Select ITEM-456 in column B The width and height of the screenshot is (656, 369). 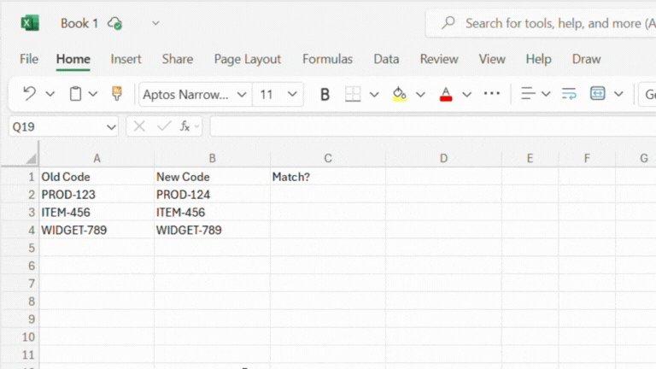tap(212, 212)
